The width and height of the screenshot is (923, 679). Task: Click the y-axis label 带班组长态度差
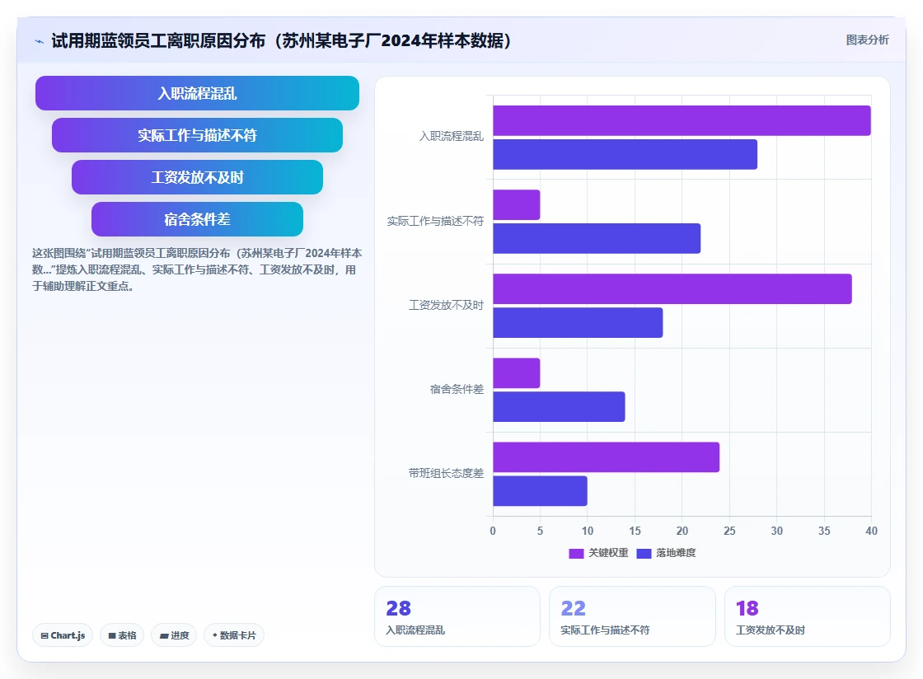(446, 474)
